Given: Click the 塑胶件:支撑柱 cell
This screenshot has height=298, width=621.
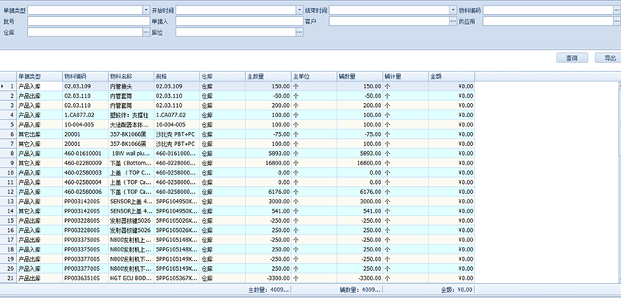Looking at the screenshot, I should pyautogui.click(x=131, y=115).
